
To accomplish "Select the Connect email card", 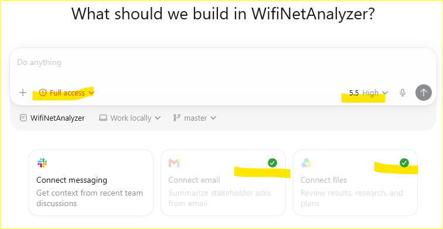I will 223,183.
